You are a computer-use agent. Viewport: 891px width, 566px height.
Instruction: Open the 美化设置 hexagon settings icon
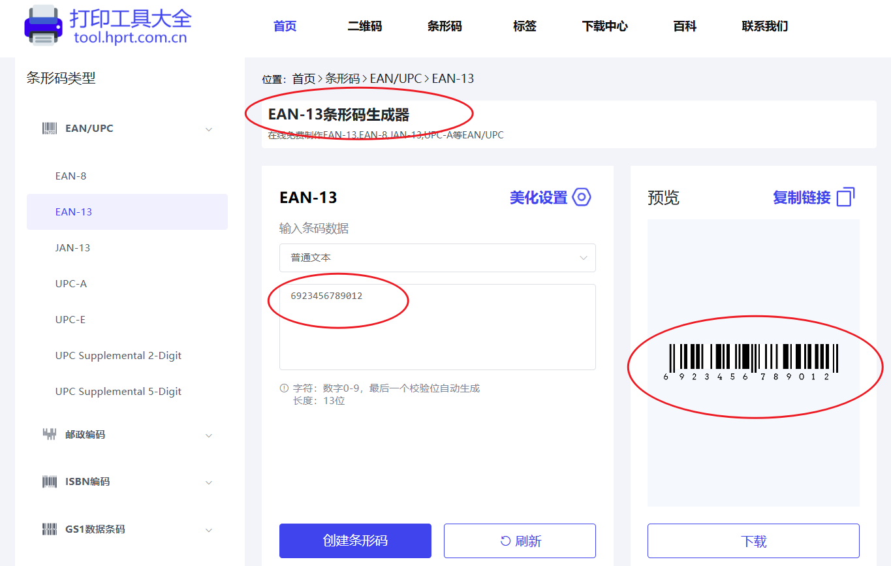582,197
